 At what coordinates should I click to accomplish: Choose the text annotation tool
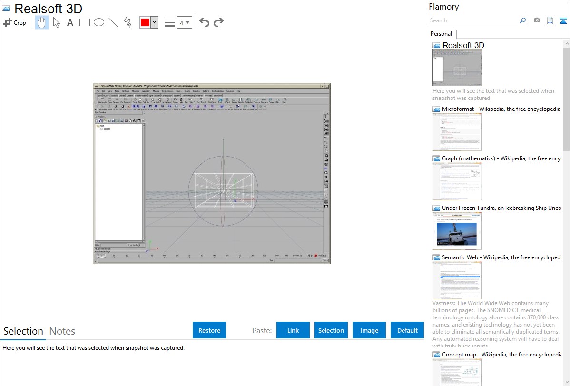tap(70, 22)
